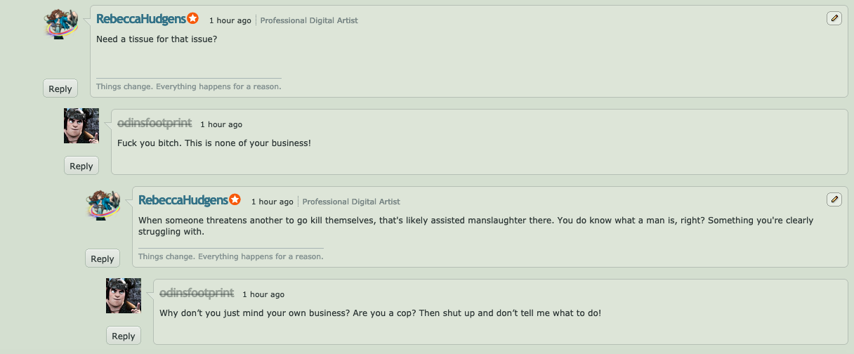Reply to 'Need a tissue for that issue?'
Image resolution: width=854 pixels, height=354 pixels.
[x=60, y=88]
